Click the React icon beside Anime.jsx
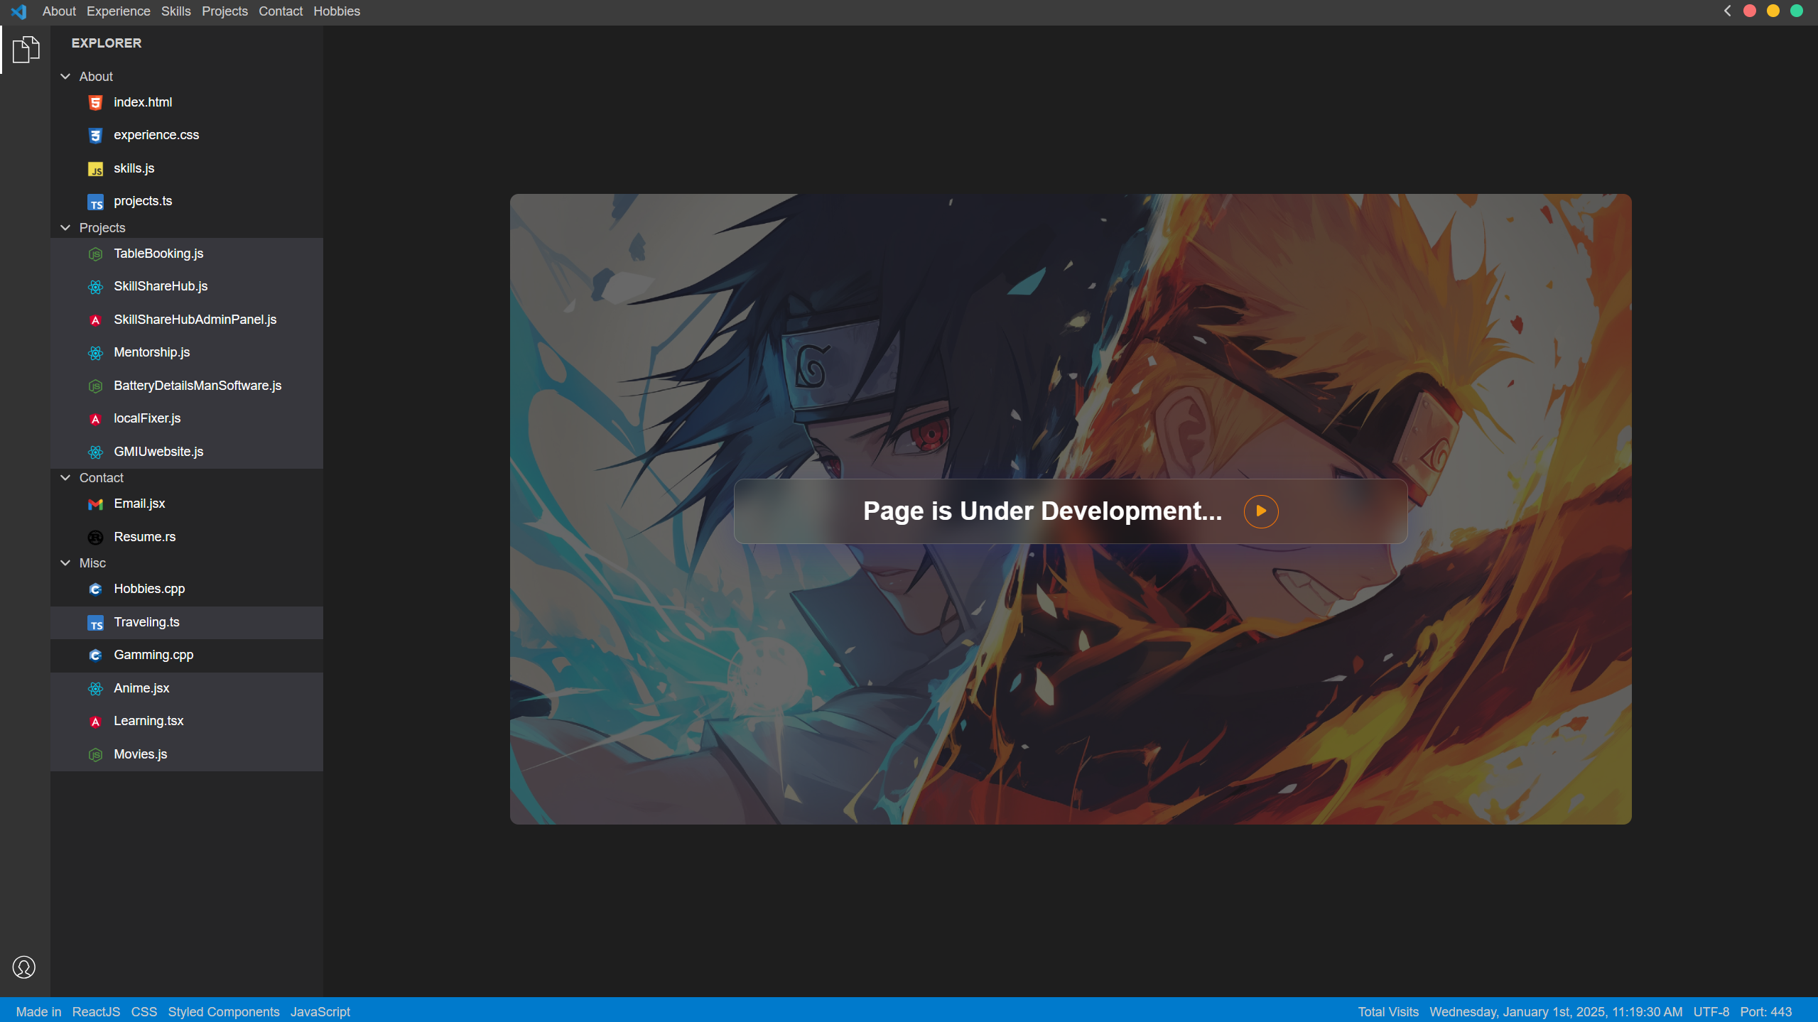This screenshot has width=1818, height=1022. tap(95, 689)
